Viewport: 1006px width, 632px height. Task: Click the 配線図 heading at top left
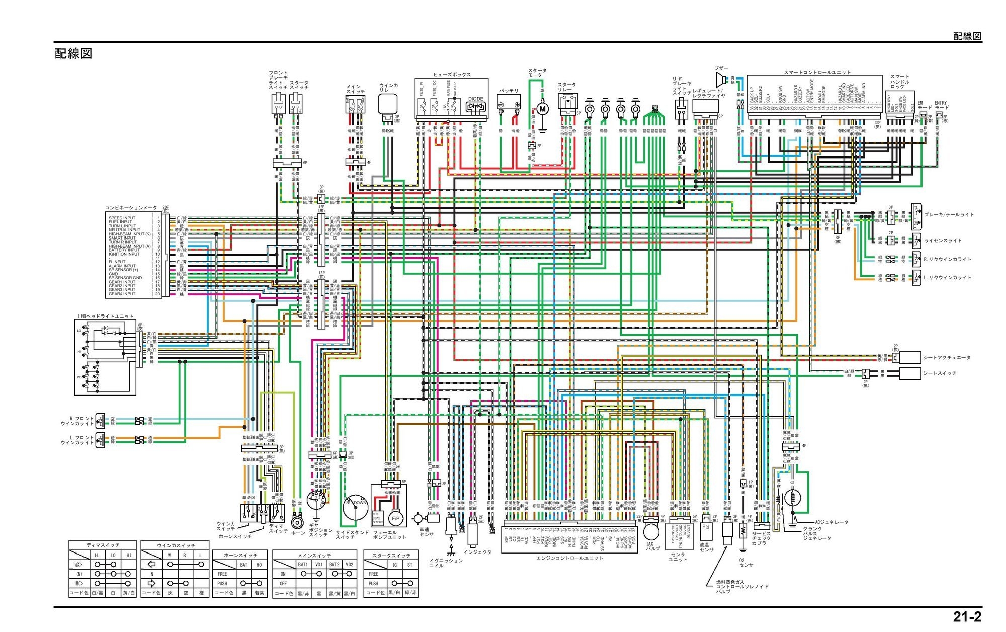73,54
